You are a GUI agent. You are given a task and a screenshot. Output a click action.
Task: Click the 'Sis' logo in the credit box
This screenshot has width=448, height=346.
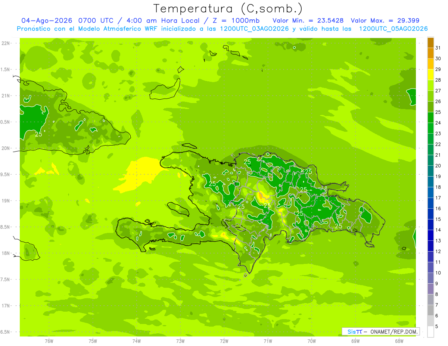[352, 331]
